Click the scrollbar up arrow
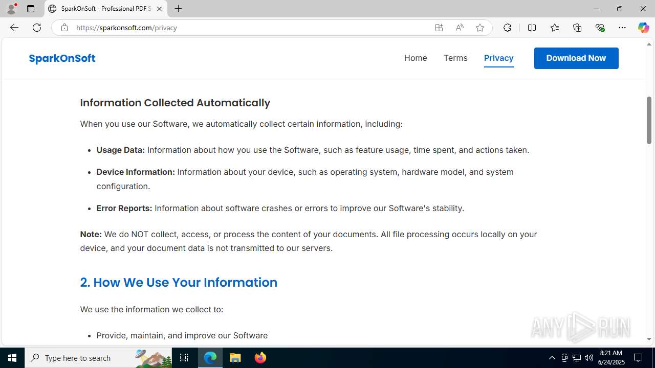This screenshot has width=655, height=368. (649, 44)
